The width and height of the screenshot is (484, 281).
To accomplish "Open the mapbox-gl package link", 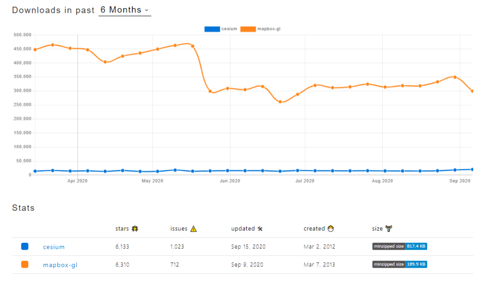I will click(60, 265).
